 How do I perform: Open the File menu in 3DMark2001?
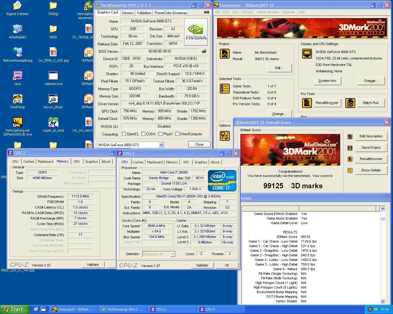[x=217, y=12]
